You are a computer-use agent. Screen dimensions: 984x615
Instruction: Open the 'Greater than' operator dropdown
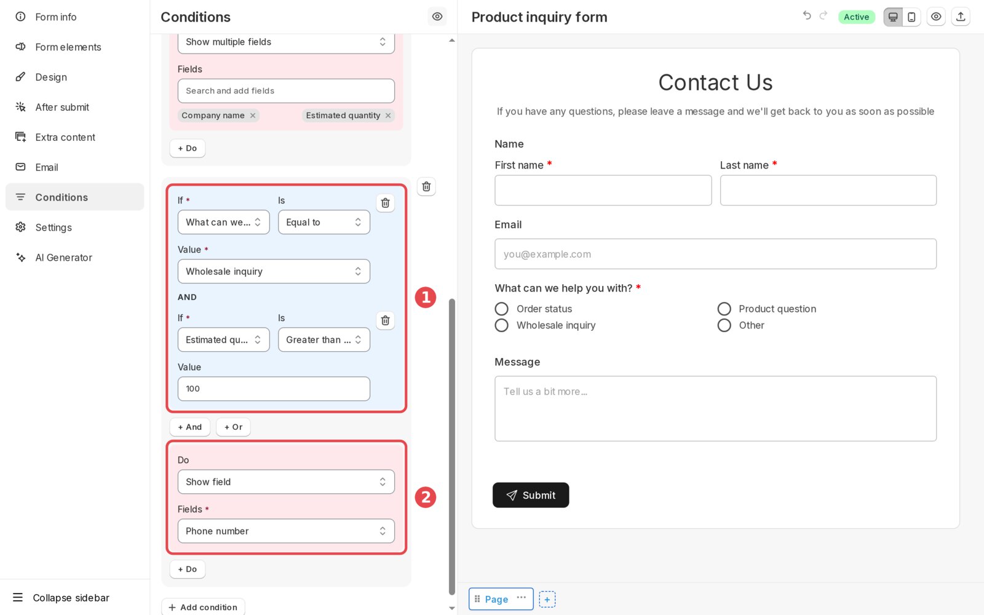tap(323, 340)
